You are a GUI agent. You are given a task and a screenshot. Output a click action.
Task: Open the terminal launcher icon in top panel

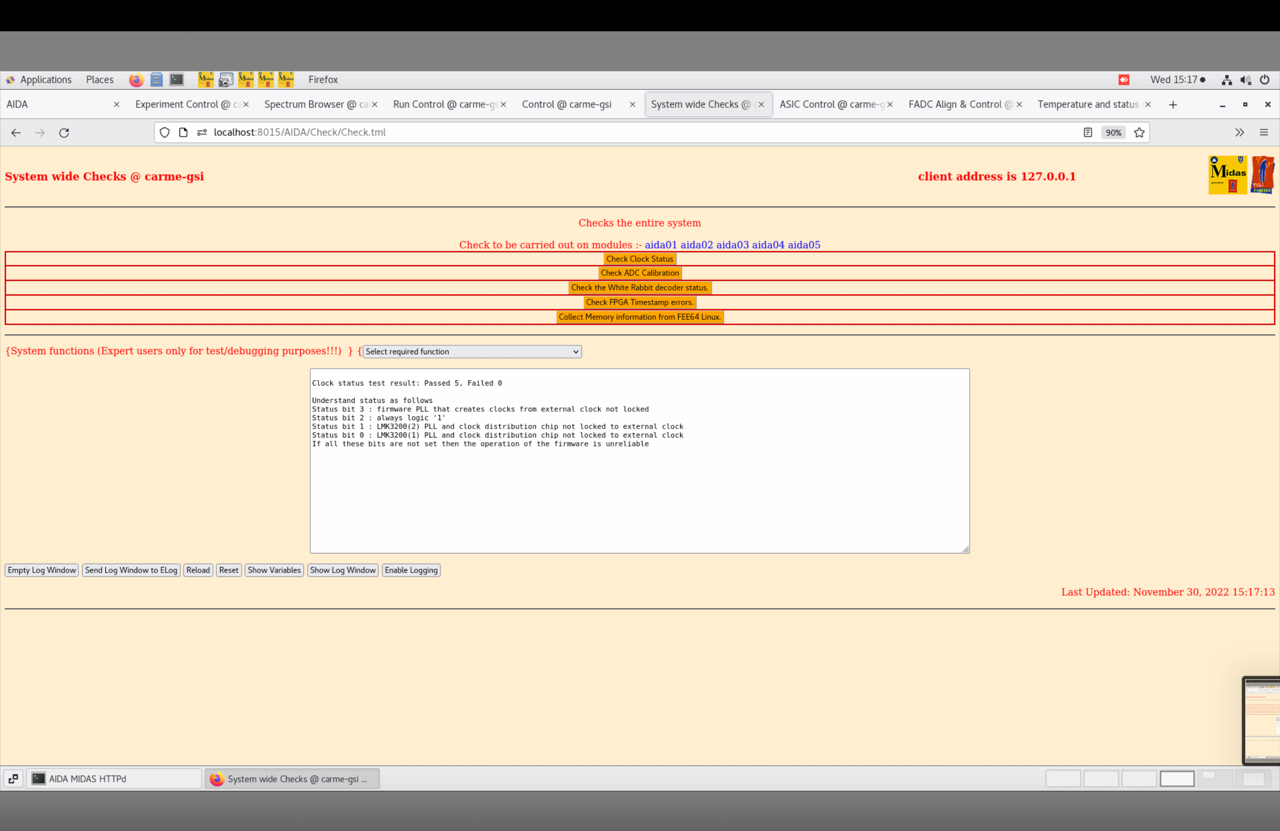pyautogui.click(x=177, y=80)
